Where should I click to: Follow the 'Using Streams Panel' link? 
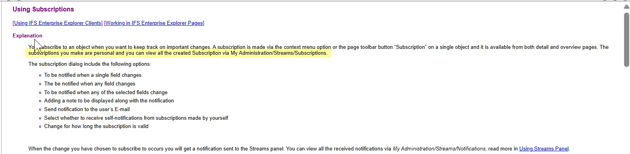pos(544,149)
